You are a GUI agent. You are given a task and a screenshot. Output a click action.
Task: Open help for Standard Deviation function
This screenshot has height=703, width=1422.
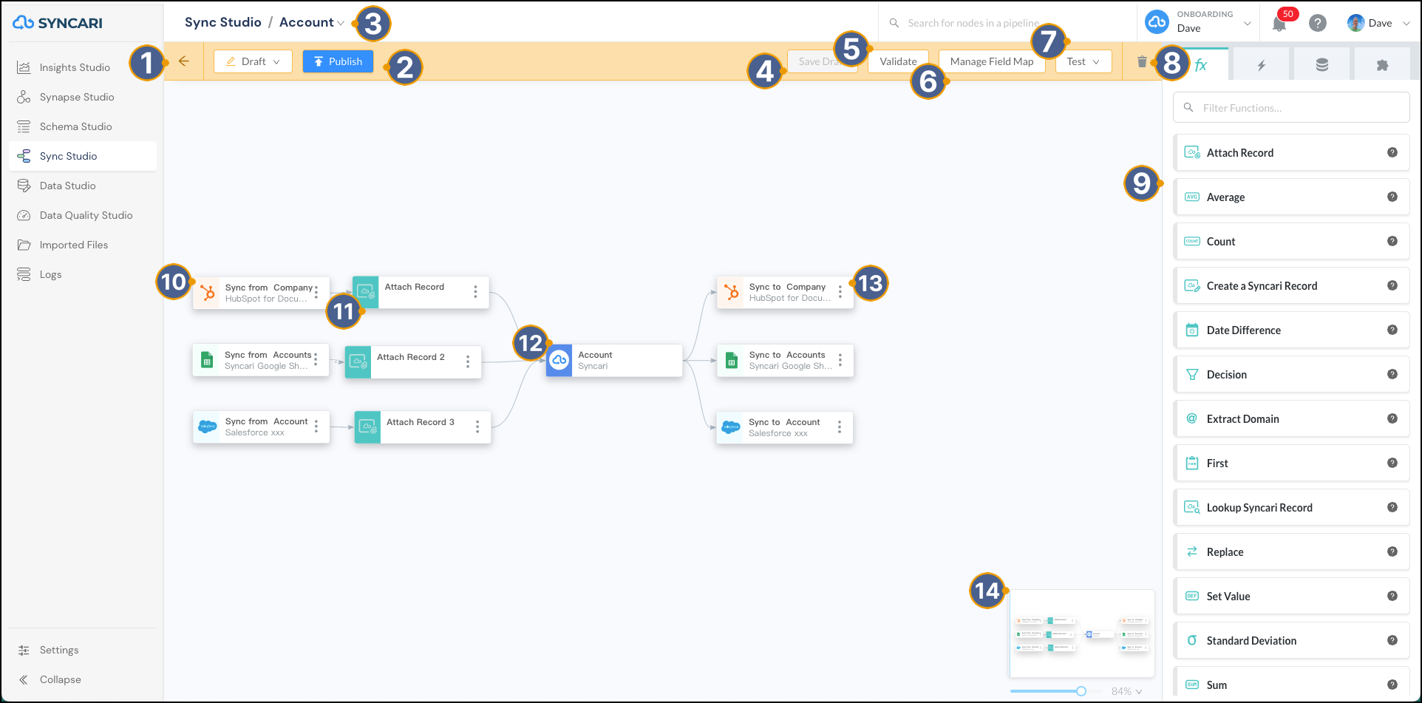[x=1392, y=640]
